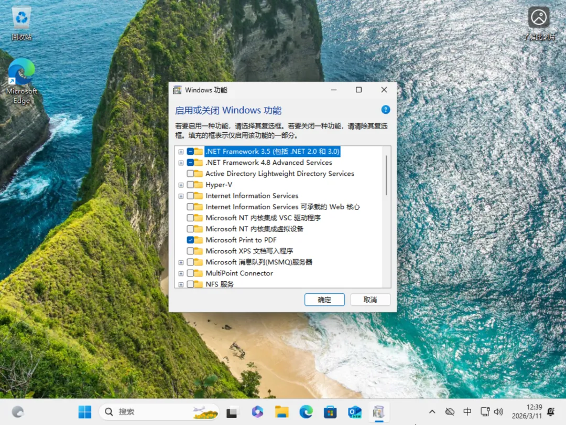Select Microsoft Print to PDF label
Screen dimensions: 566x425
(x=241, y=240)
